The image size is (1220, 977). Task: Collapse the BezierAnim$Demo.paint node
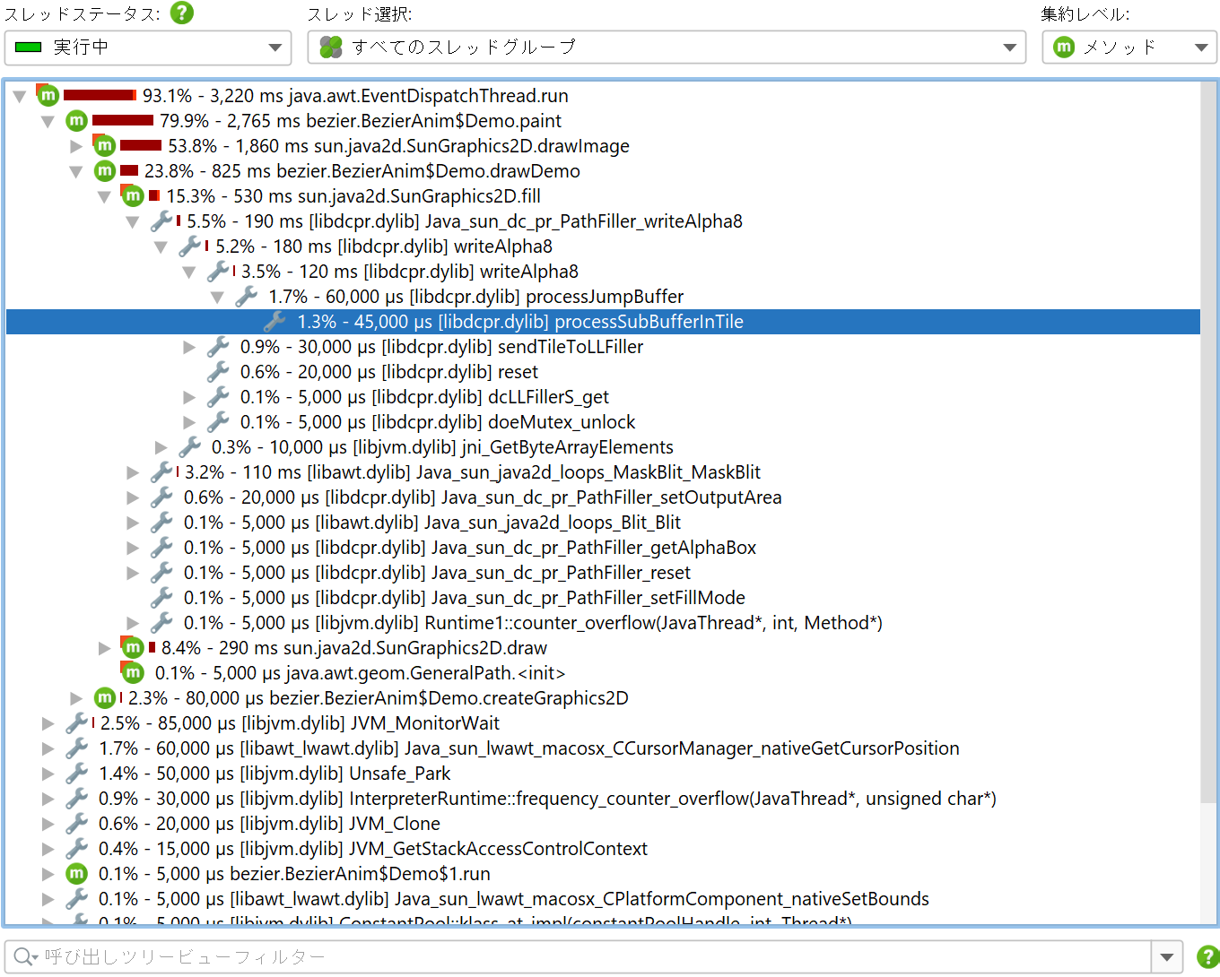tap(48, 121)
